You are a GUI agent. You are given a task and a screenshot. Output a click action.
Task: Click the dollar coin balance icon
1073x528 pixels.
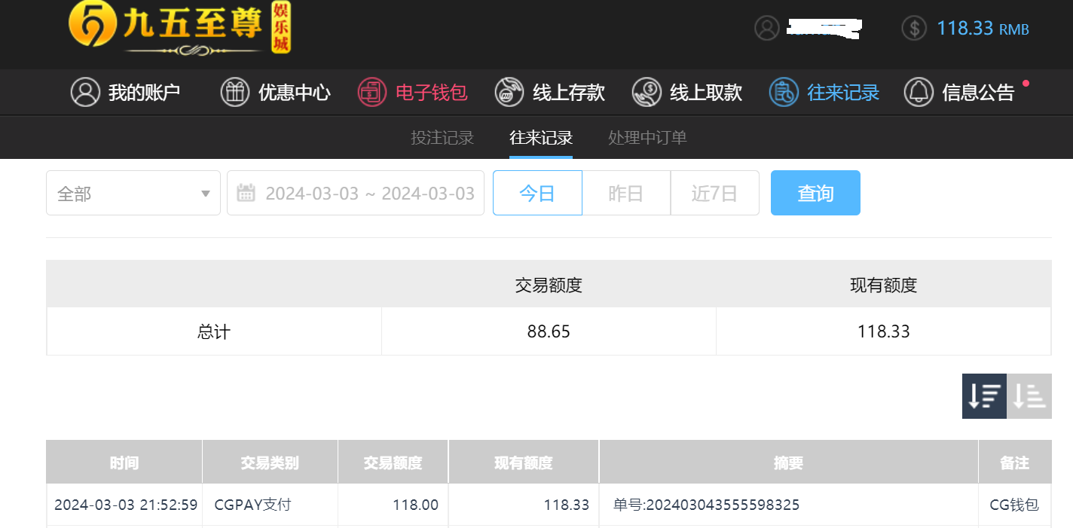914,28
